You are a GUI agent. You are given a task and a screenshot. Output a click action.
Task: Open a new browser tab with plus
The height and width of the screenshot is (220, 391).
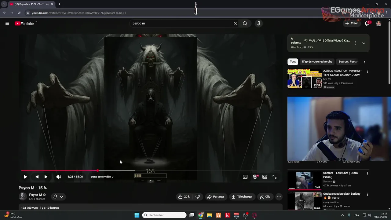pyautogui.click(x=59, y=4)
